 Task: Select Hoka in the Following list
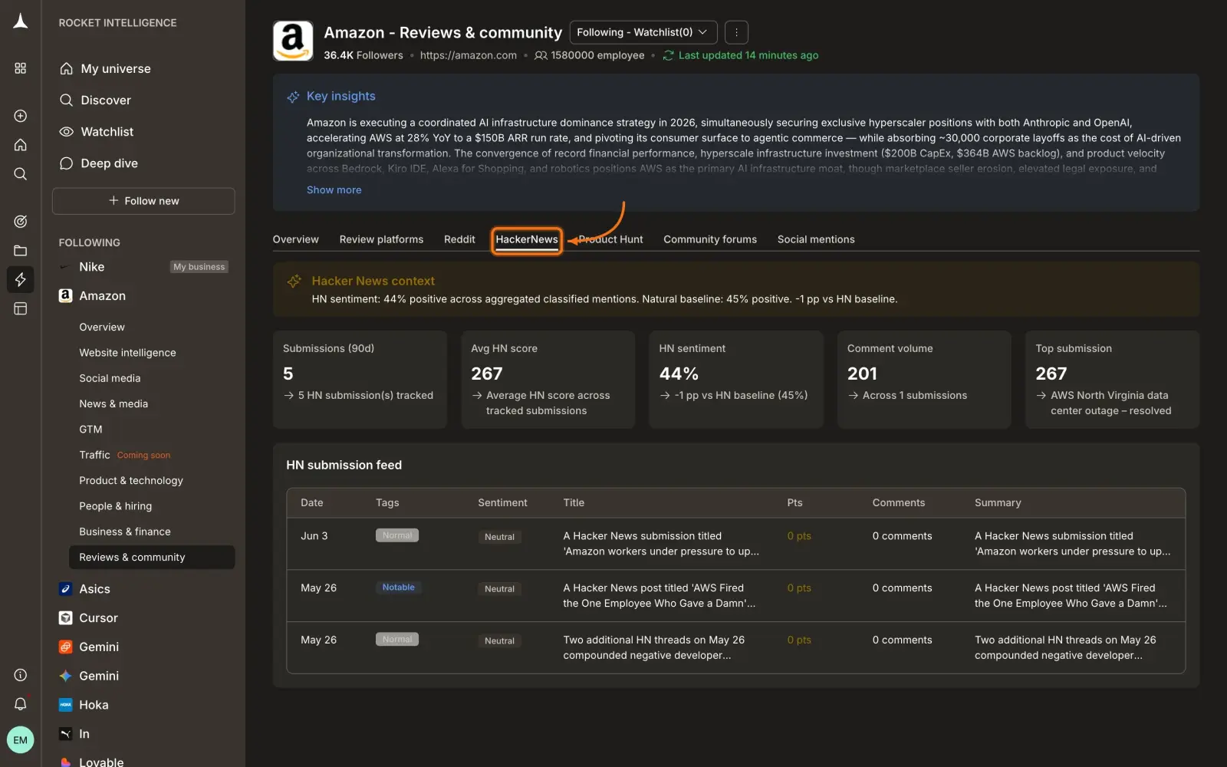point(94,705)
